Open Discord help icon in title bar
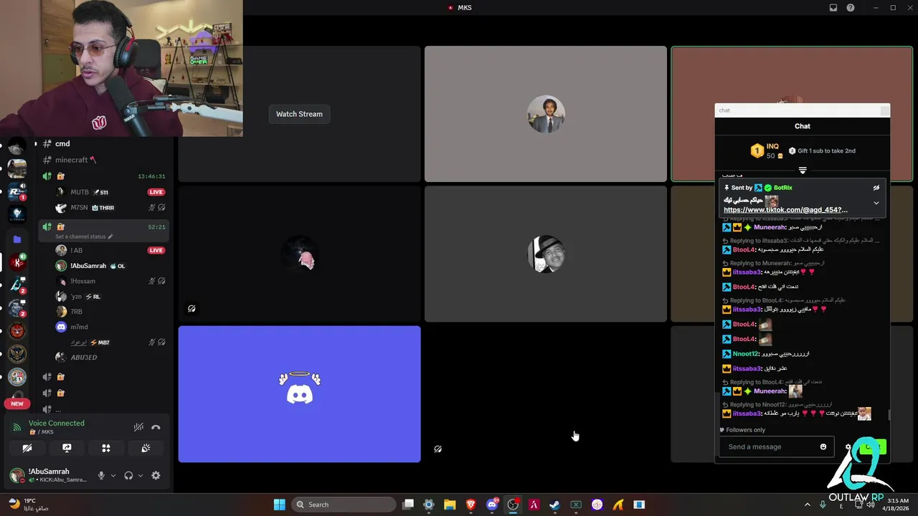Viewport: 918px width, 516px height. point(851,8)
